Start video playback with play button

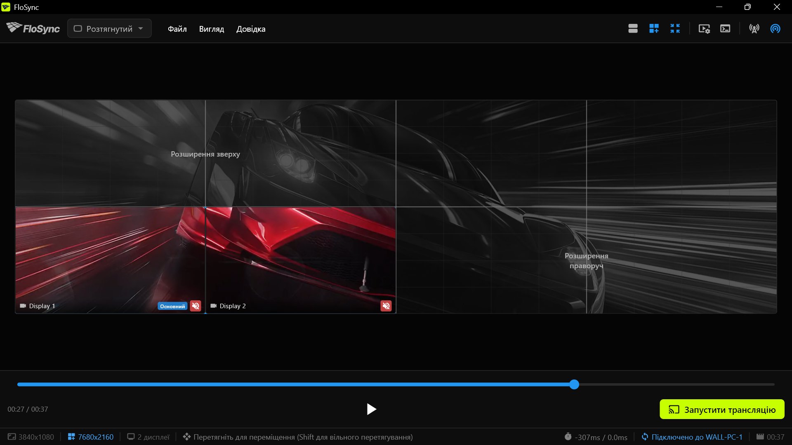pos(371,409)
